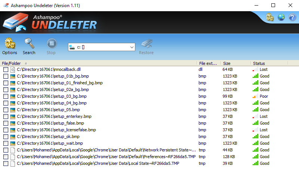This screenshot has width=299, height=179.
Task: Select setup_05.bmp path text
Action: [49, 110]
